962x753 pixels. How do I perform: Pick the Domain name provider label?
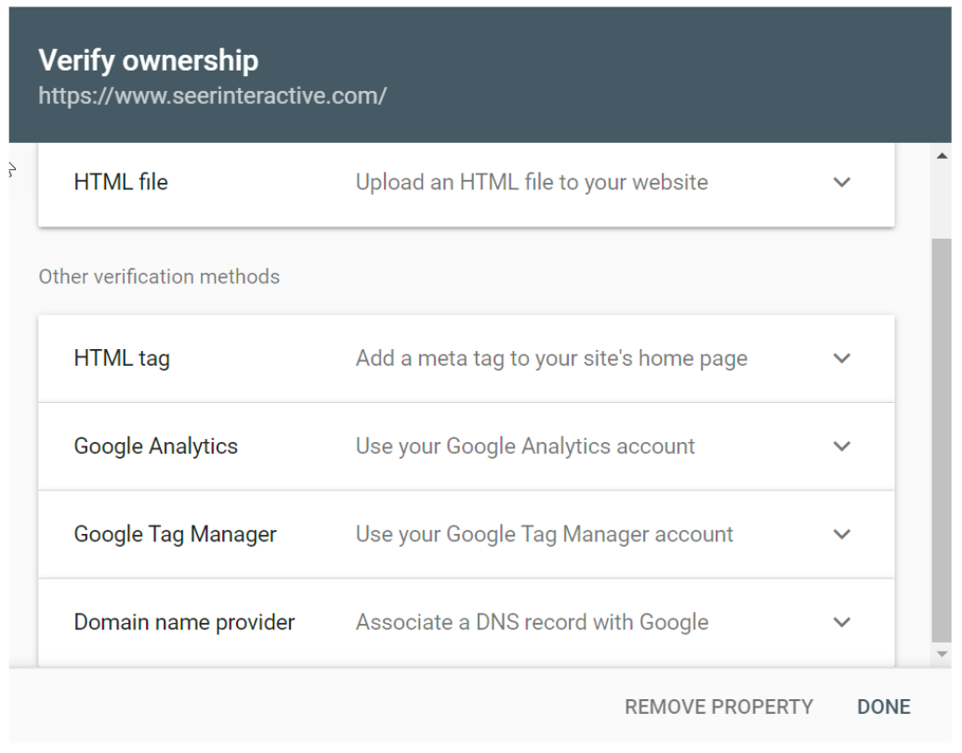(x=184, y=623)
